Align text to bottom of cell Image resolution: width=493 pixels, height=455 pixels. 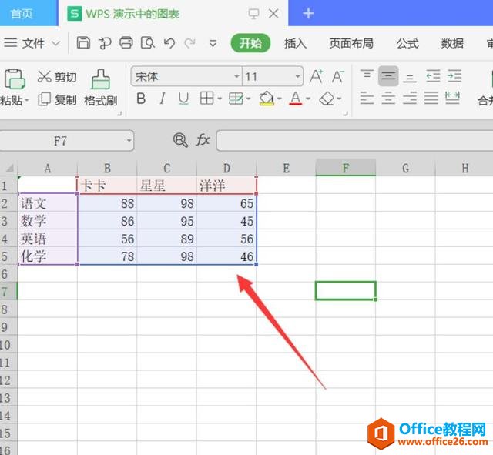[410, 76]
